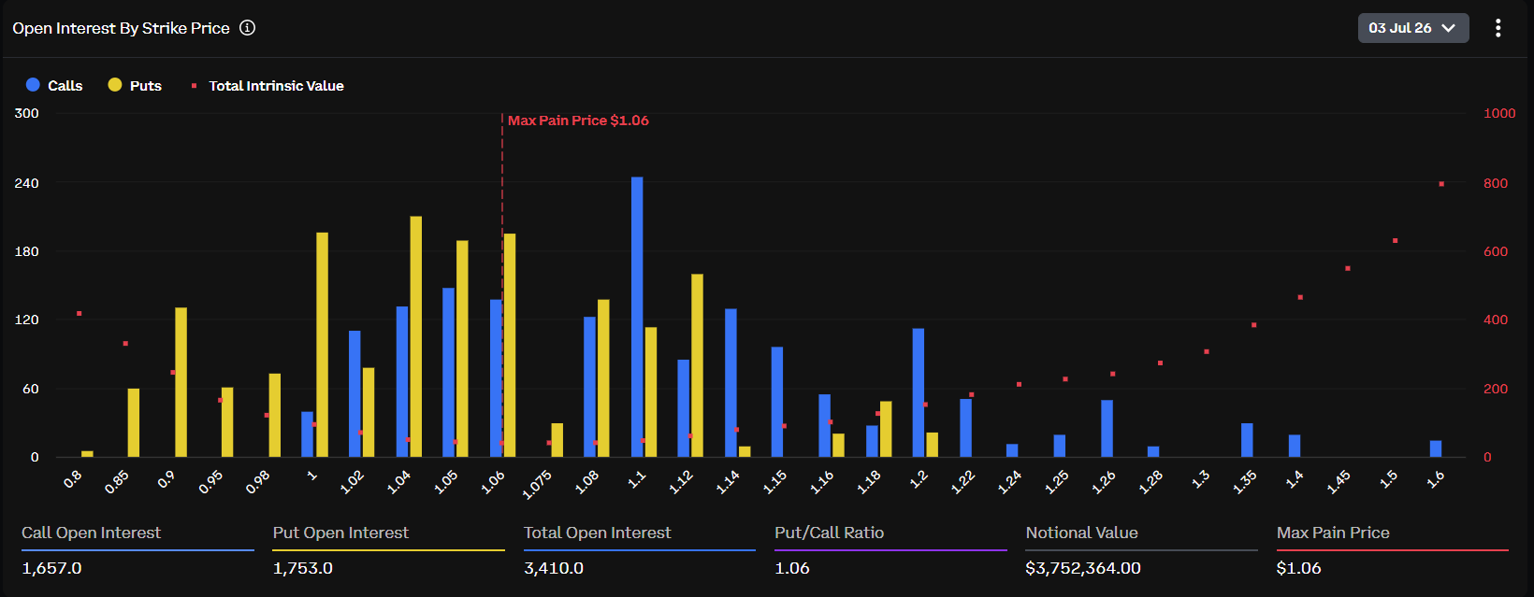Click the info icon beside the chart title
The width and height of the screenshot is (1534, 597).
247,28
